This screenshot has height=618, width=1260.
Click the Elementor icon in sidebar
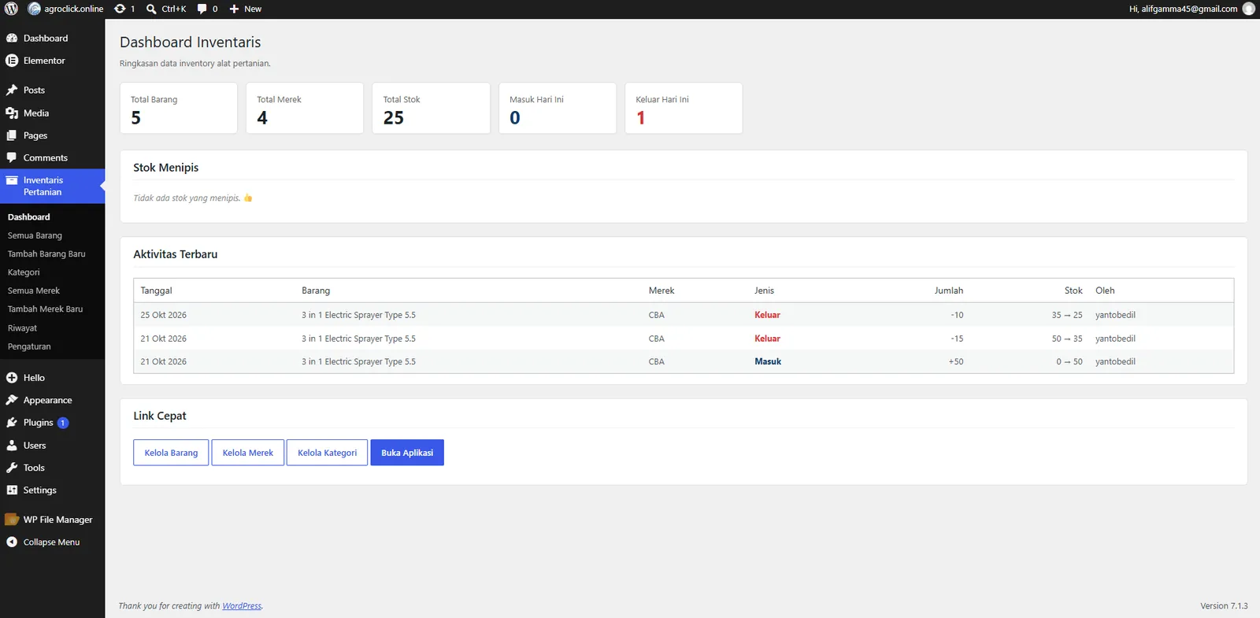pyautogui.click(x=12, y=61)
